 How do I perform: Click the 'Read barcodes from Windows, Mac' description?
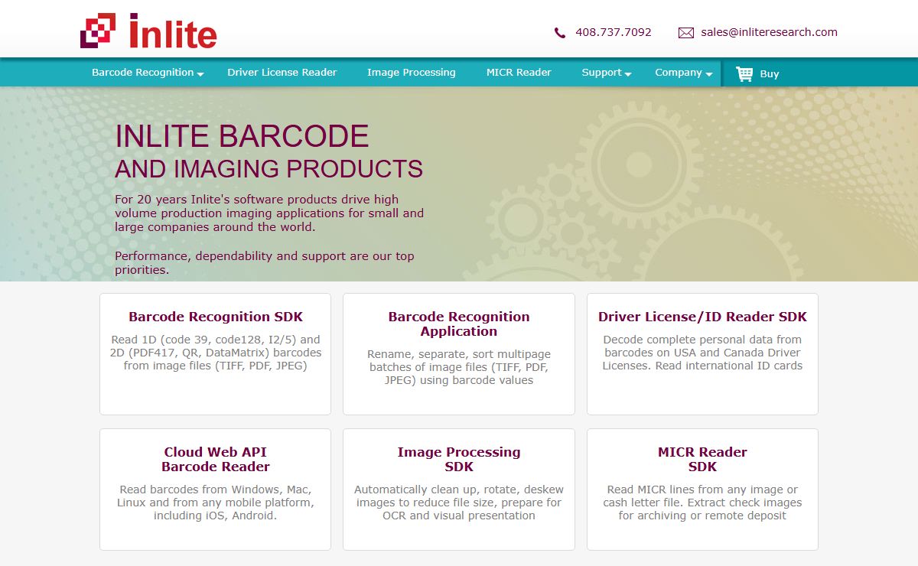[216, 503]
